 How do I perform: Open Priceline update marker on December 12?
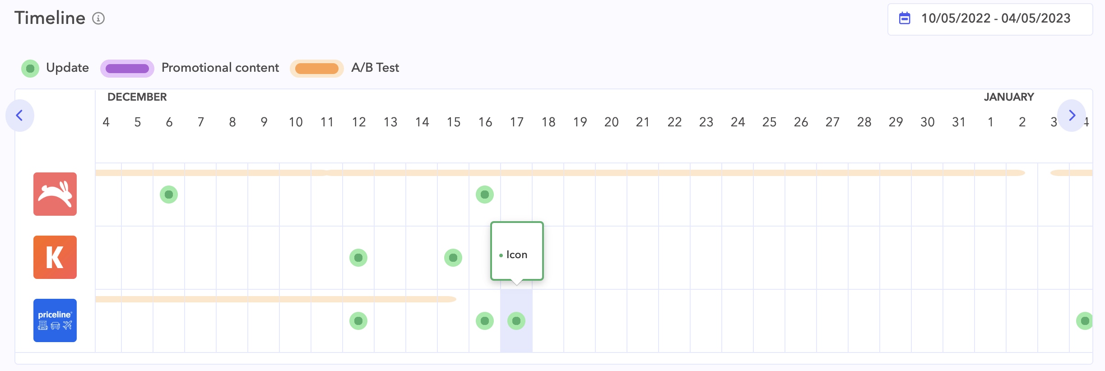[x=358, y=321]
